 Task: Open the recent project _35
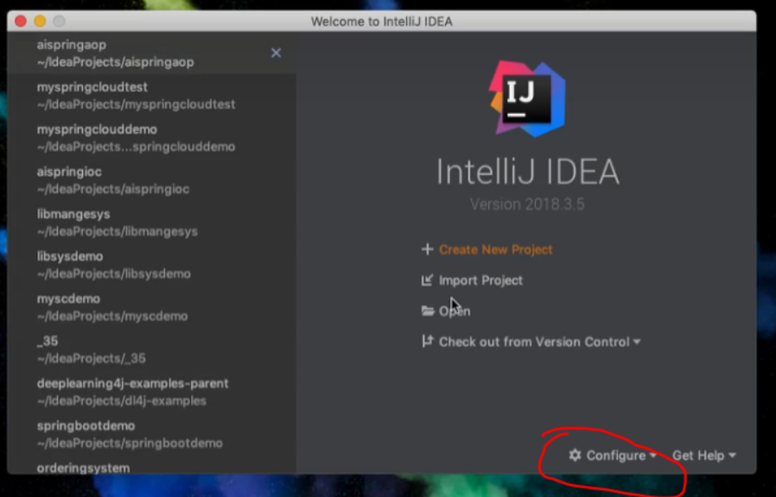point(152,349)
